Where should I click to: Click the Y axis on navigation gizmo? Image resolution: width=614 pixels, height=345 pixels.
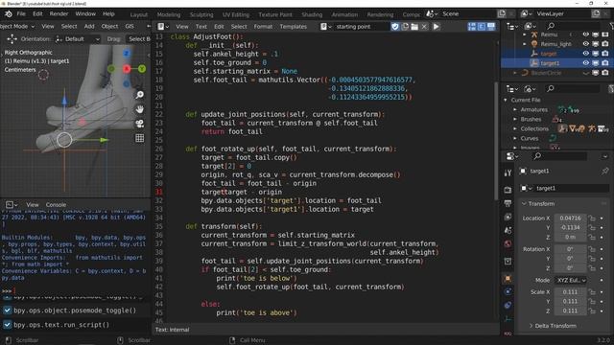pyautogui.click(x=142, y=69)
